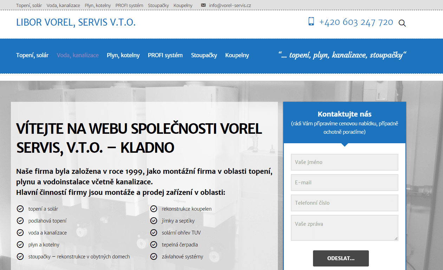Click Plyn, kotelny link in top gray bar
Screen dimensions: 443x270
coord(98,6)
